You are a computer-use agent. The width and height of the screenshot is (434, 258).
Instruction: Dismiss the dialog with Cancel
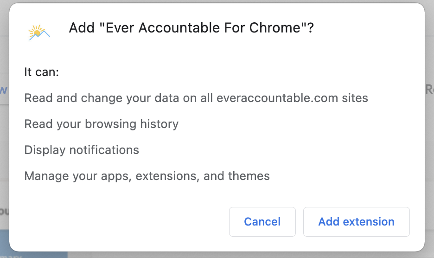pos(262,222)
